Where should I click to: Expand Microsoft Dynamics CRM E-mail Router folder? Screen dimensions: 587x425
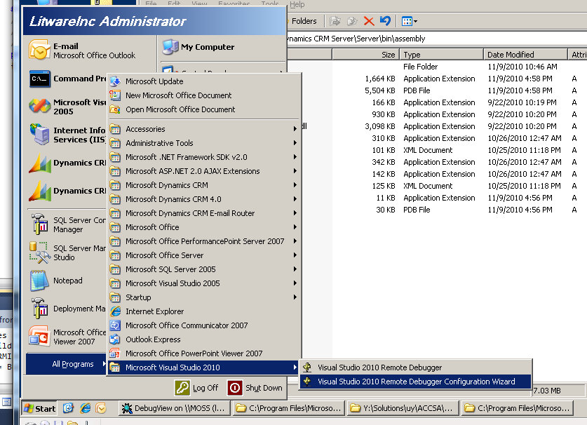coord(204,213)
